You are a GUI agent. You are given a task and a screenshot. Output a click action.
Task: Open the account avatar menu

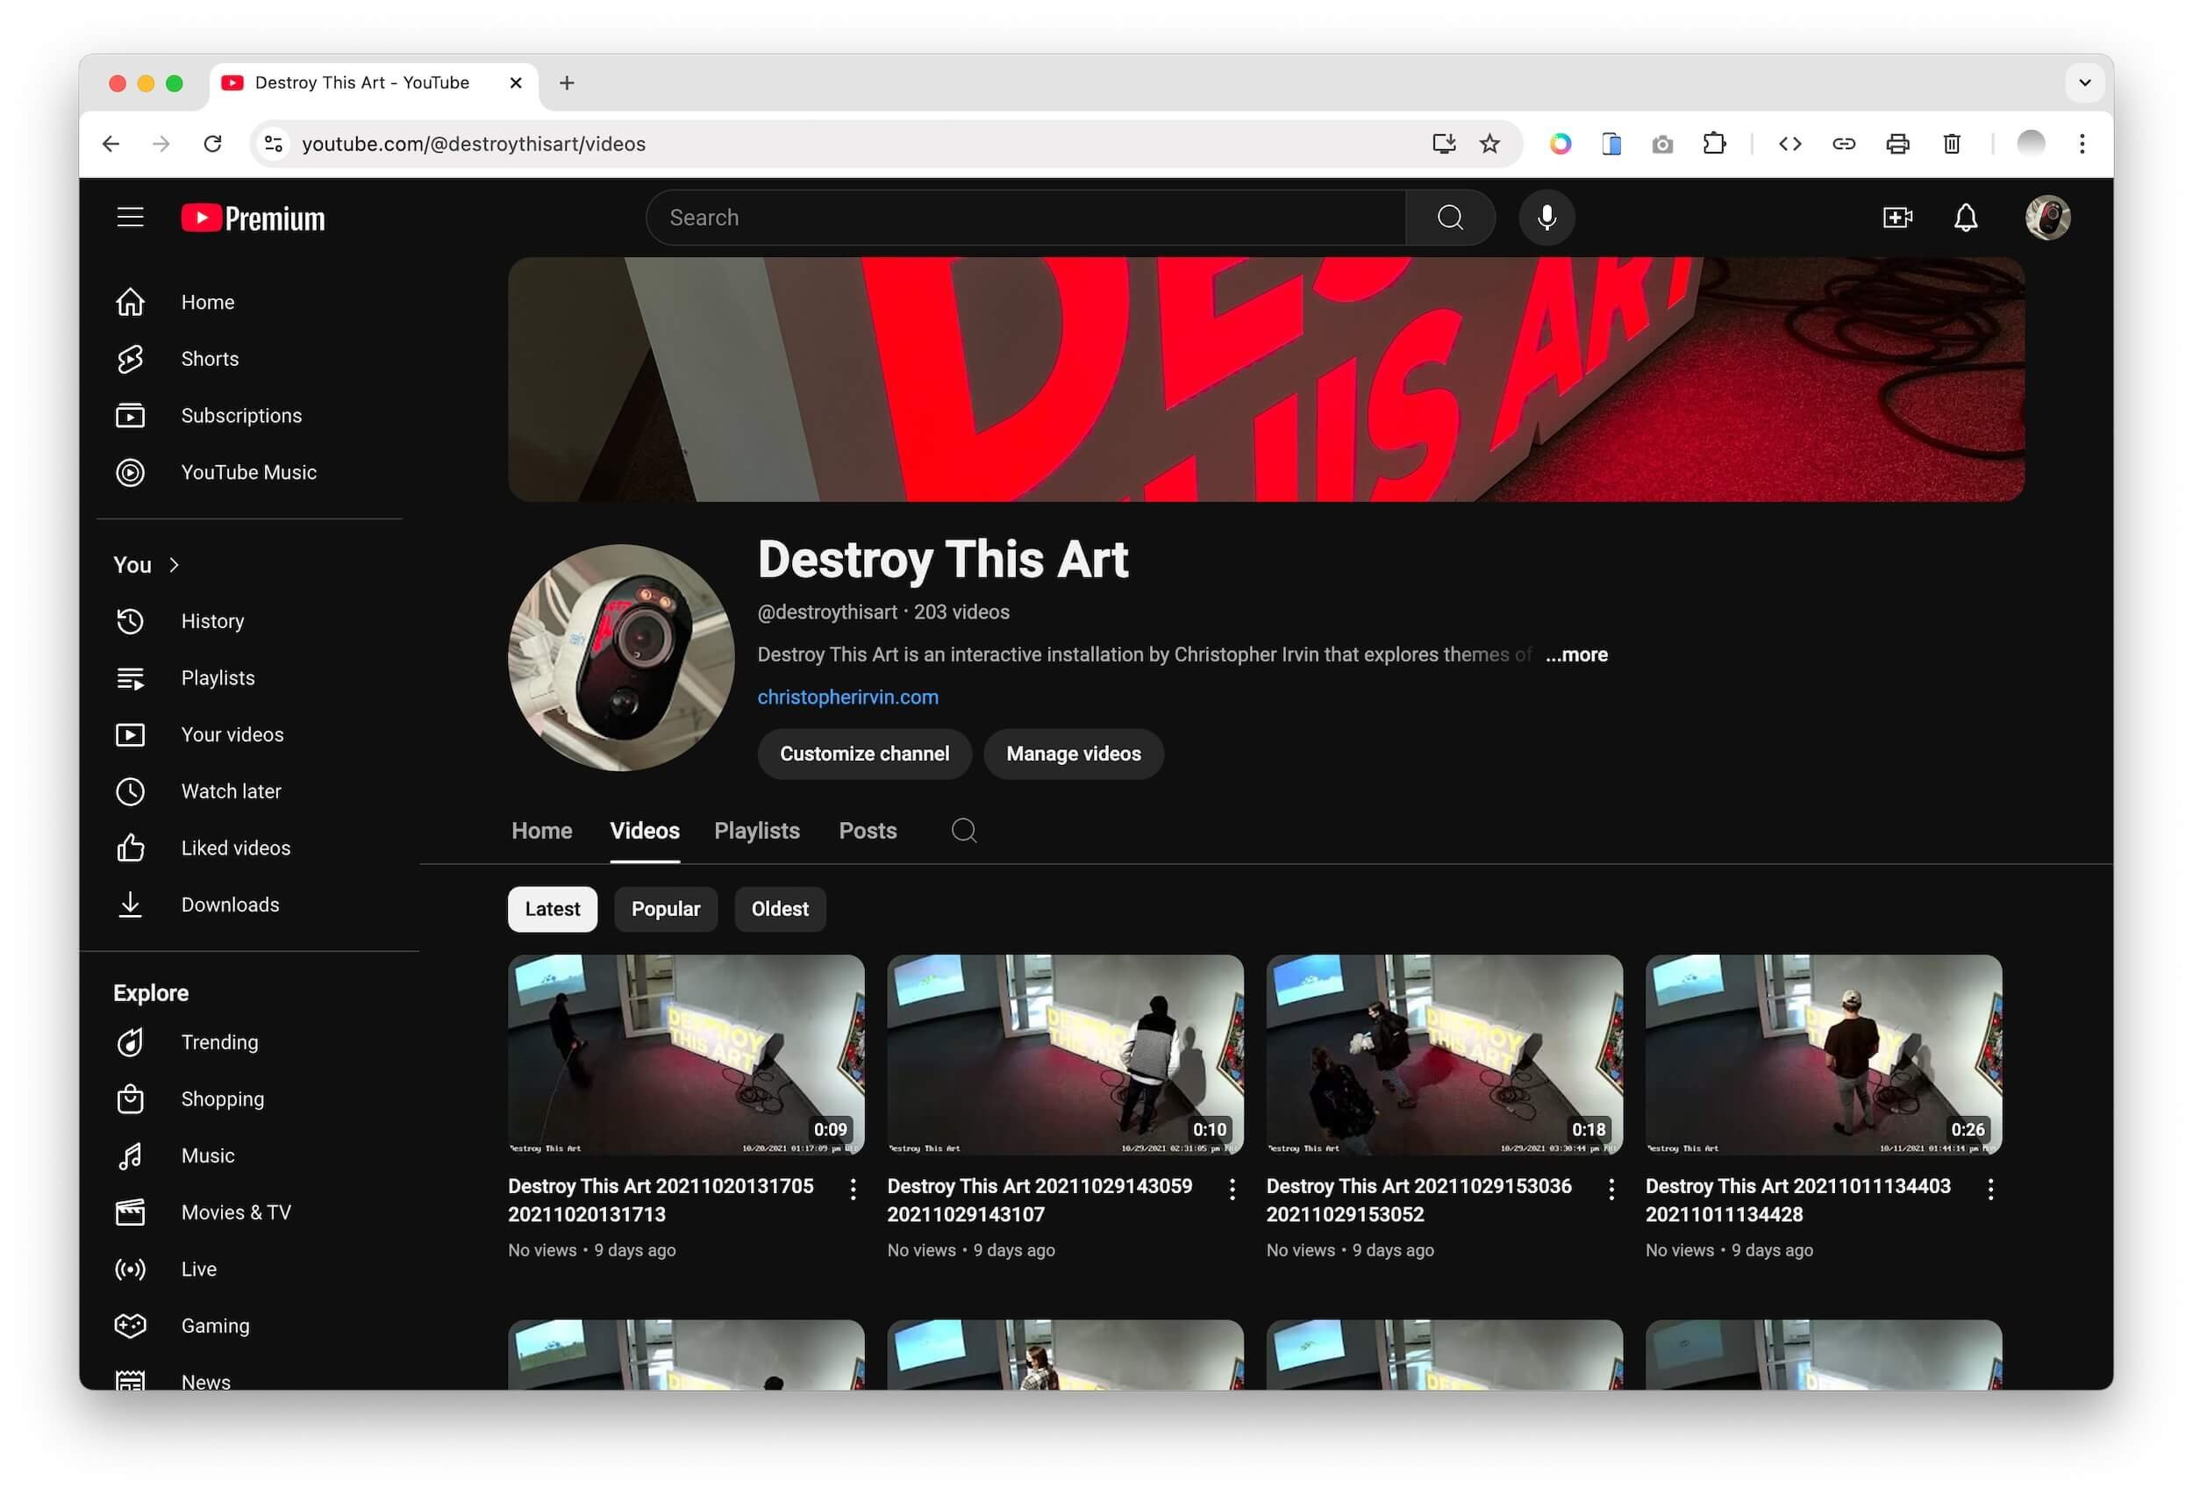point(2047,218)
